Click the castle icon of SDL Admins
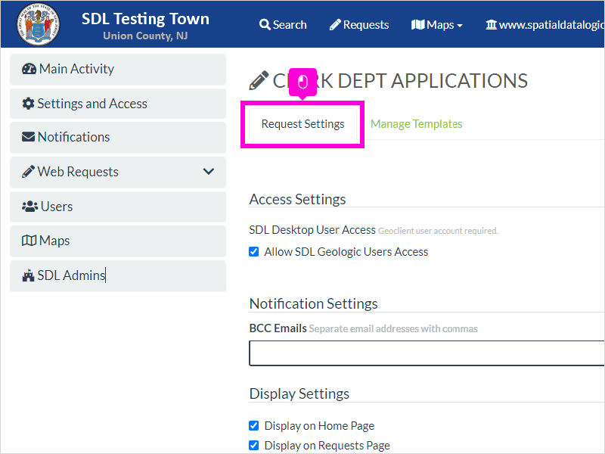 point(28,275)
